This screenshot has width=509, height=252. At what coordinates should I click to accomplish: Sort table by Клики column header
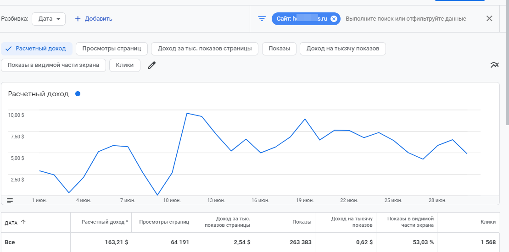(488, 222)
